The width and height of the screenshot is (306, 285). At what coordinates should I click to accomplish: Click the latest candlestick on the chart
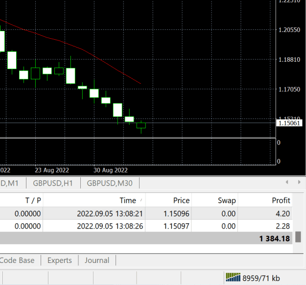141,125
